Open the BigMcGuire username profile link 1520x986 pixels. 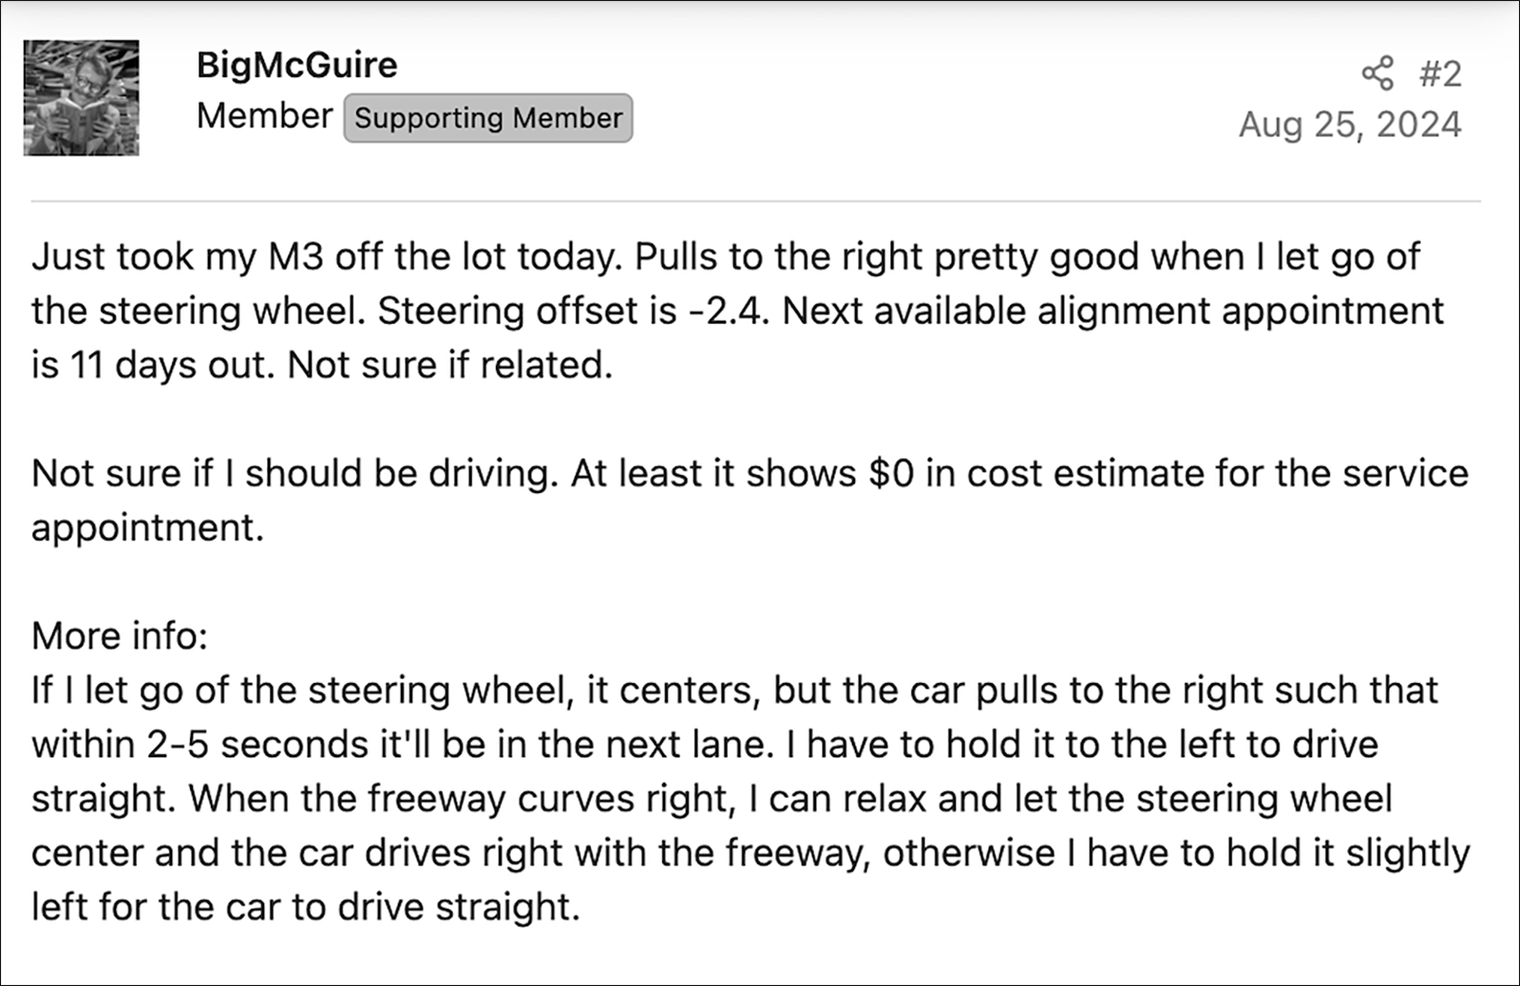[296, 66]
